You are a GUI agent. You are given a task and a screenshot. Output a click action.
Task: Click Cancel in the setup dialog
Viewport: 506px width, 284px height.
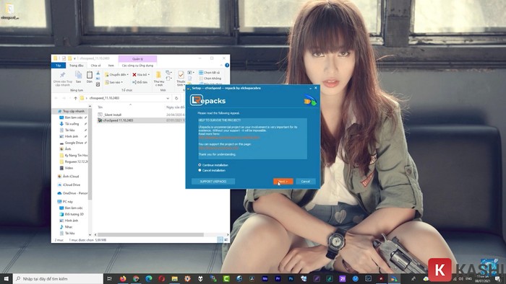click(x=306, y=182)
